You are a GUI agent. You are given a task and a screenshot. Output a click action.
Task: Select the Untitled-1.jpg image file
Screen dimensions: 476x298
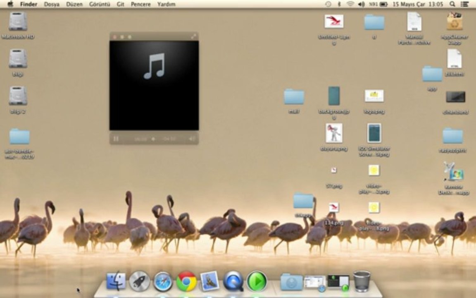tap(334, 22)
